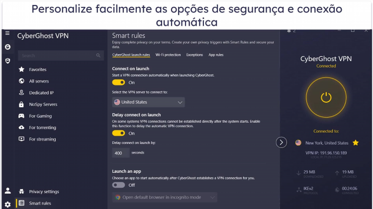Screen dimensions: 373x209
Task: Click the large yellow power button
Action: point(326,97)
